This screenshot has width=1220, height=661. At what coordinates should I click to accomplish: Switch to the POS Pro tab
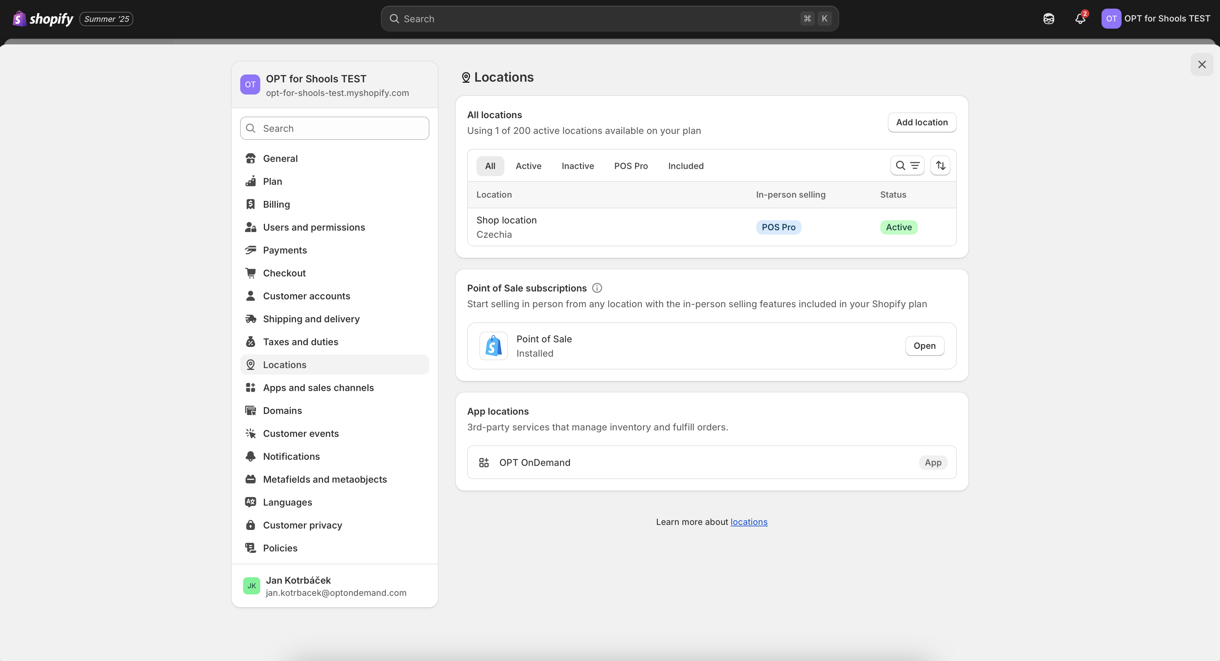[630, 166]
